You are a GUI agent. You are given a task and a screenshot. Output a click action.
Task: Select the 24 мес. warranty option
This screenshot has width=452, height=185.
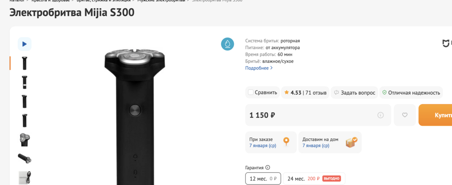tap(313, 179)
